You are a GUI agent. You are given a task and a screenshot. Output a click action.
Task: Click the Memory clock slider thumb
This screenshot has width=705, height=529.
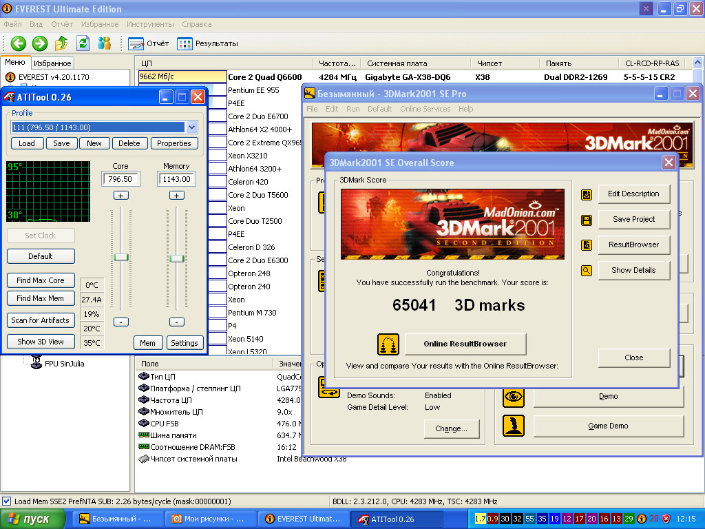(177, 258)
